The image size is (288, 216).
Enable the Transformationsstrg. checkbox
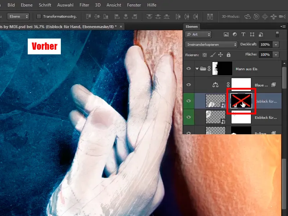coord(39,17)
